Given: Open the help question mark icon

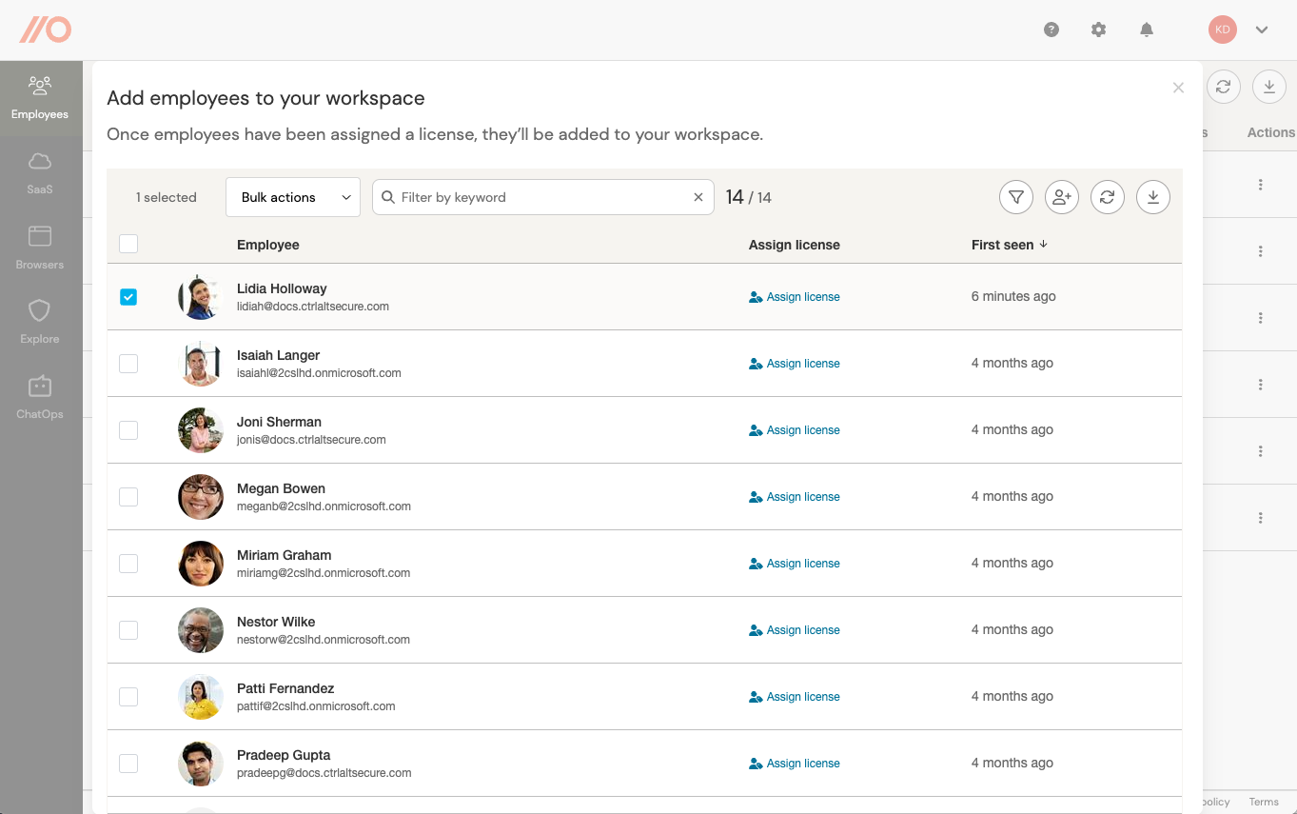Looking at the screenshot, I should point(1051,30).
